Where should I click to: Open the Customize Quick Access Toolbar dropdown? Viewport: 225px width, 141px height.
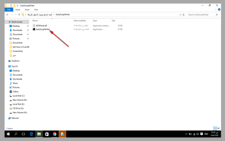pos(17,6)
